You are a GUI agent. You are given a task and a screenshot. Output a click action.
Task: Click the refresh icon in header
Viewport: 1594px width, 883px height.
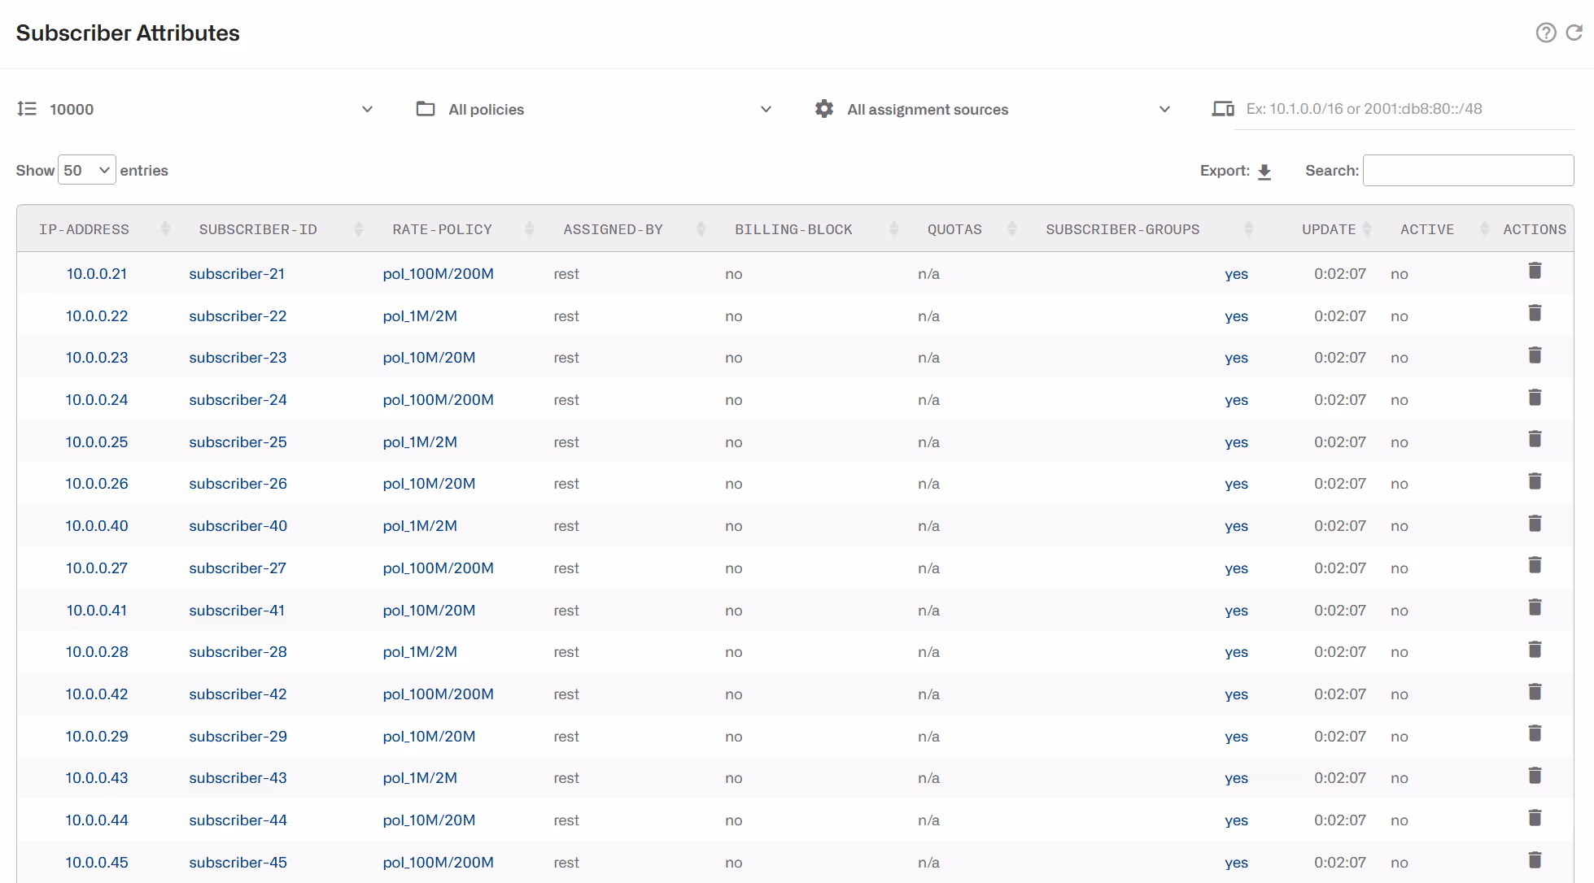pyautogui.click(x=1574, y=33)
